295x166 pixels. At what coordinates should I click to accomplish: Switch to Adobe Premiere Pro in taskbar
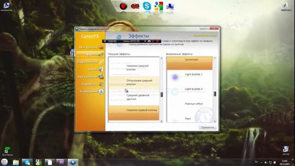[61, 162]
